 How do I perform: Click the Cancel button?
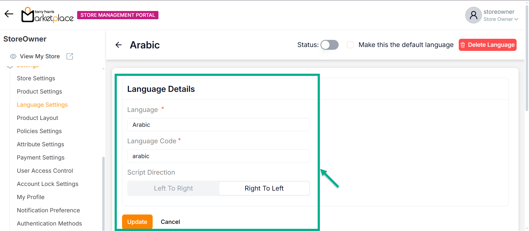point(170,222)
